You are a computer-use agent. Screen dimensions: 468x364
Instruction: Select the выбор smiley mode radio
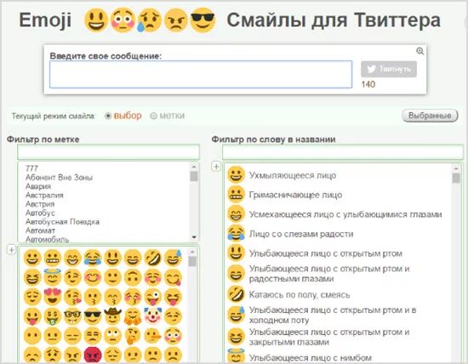pyautogui.click(x=108, y=116)
